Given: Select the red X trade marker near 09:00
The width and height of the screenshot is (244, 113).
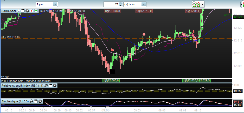Looking at the screenshot, I should point(112,50).
